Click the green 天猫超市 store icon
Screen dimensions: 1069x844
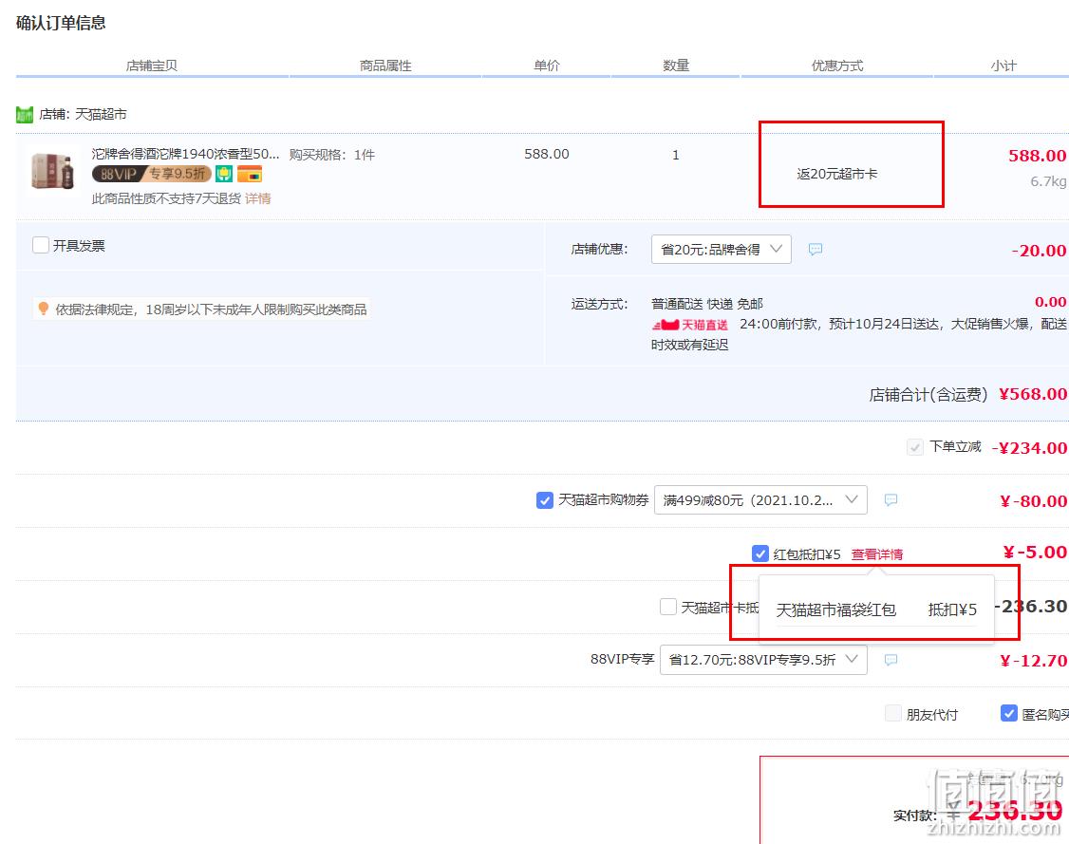pyautogui.click(x=25, y=115)
